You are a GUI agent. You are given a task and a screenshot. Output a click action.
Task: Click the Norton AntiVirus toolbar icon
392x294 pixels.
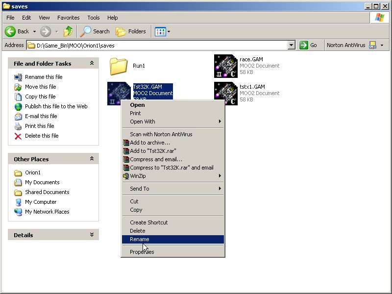372,45
